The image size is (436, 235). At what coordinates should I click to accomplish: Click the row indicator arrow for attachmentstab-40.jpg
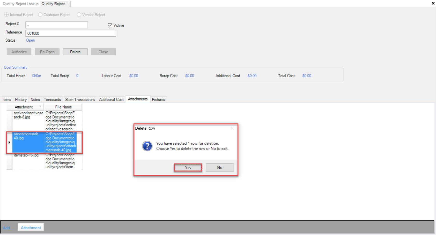(x=9, y=142)
